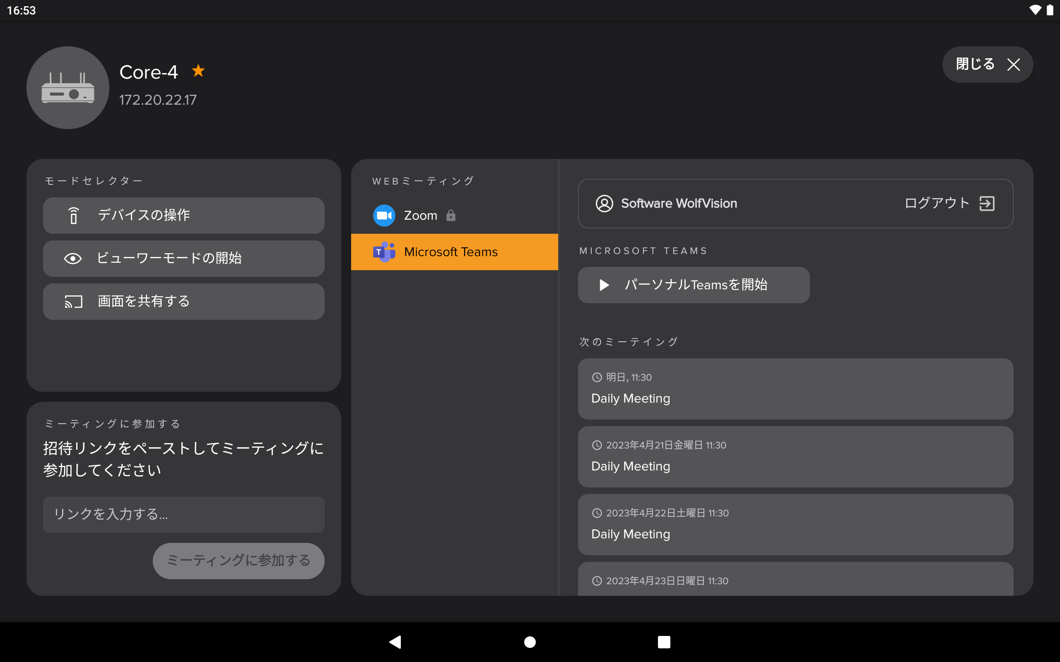Select Zoom in the web meeting list
The height and width of the screenshot is (662, 1060).
[455, 216]
